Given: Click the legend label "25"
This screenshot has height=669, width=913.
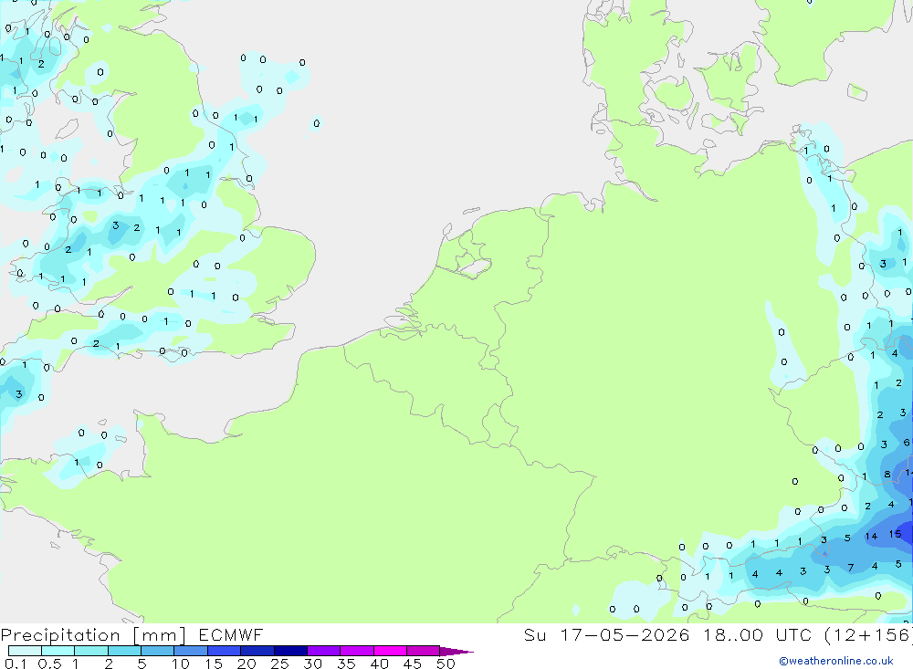Looking at the screenshot, I should [x=279, y=664].
